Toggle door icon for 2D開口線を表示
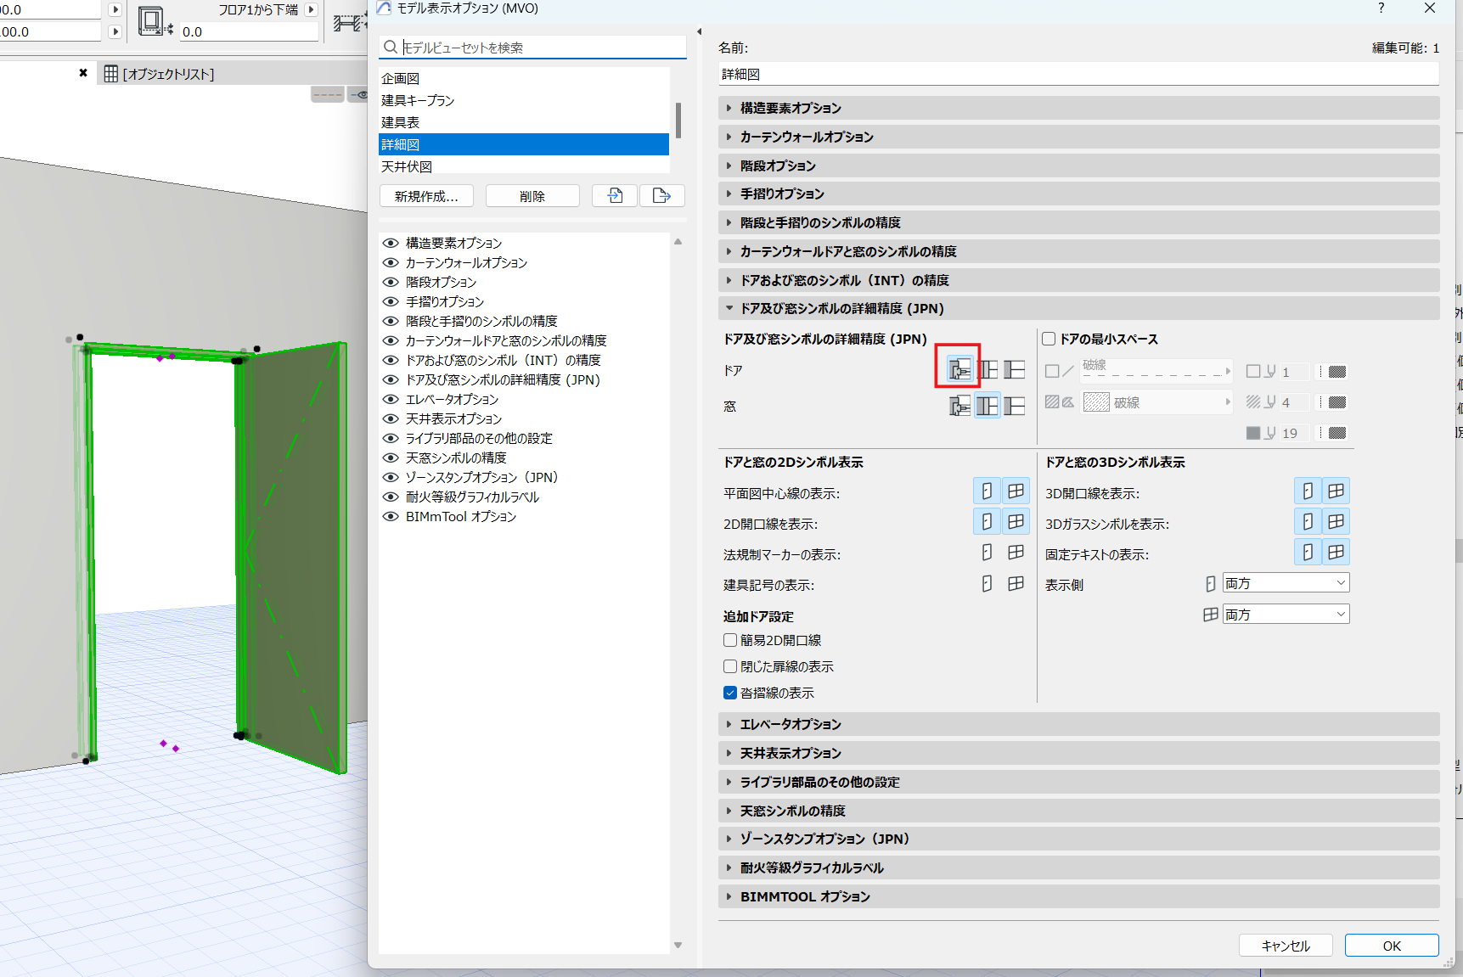The width and height of the screenshot is (1463, 977). coord(987,521)
